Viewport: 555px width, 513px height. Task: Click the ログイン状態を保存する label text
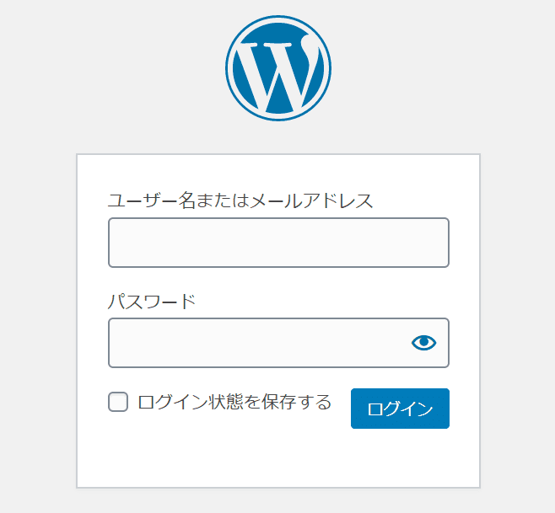click(x=234, y=402)
